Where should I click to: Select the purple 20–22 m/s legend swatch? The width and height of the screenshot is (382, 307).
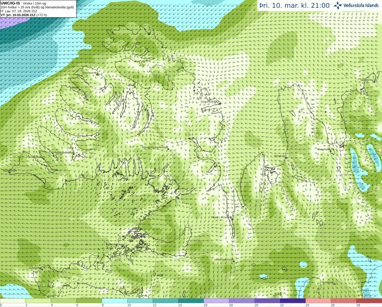pos(267,301)
